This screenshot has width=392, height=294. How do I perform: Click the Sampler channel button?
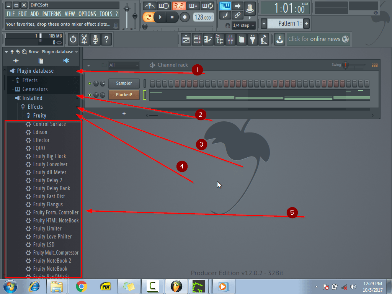[124, 83]
